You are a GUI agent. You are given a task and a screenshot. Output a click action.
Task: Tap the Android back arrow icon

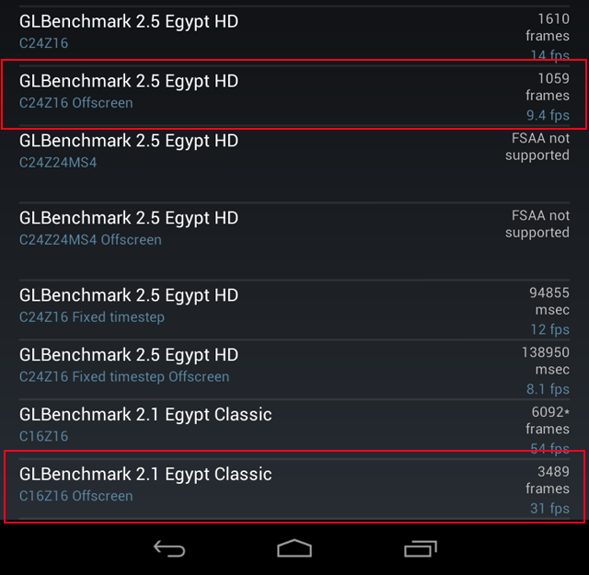coord(169,548)
